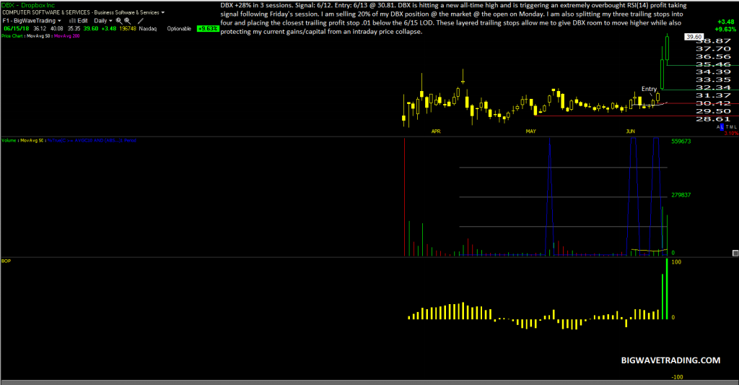This screenshot has width=739, height=385.
Task: Click the green +9.63% badge
Action: click(208, 29)
